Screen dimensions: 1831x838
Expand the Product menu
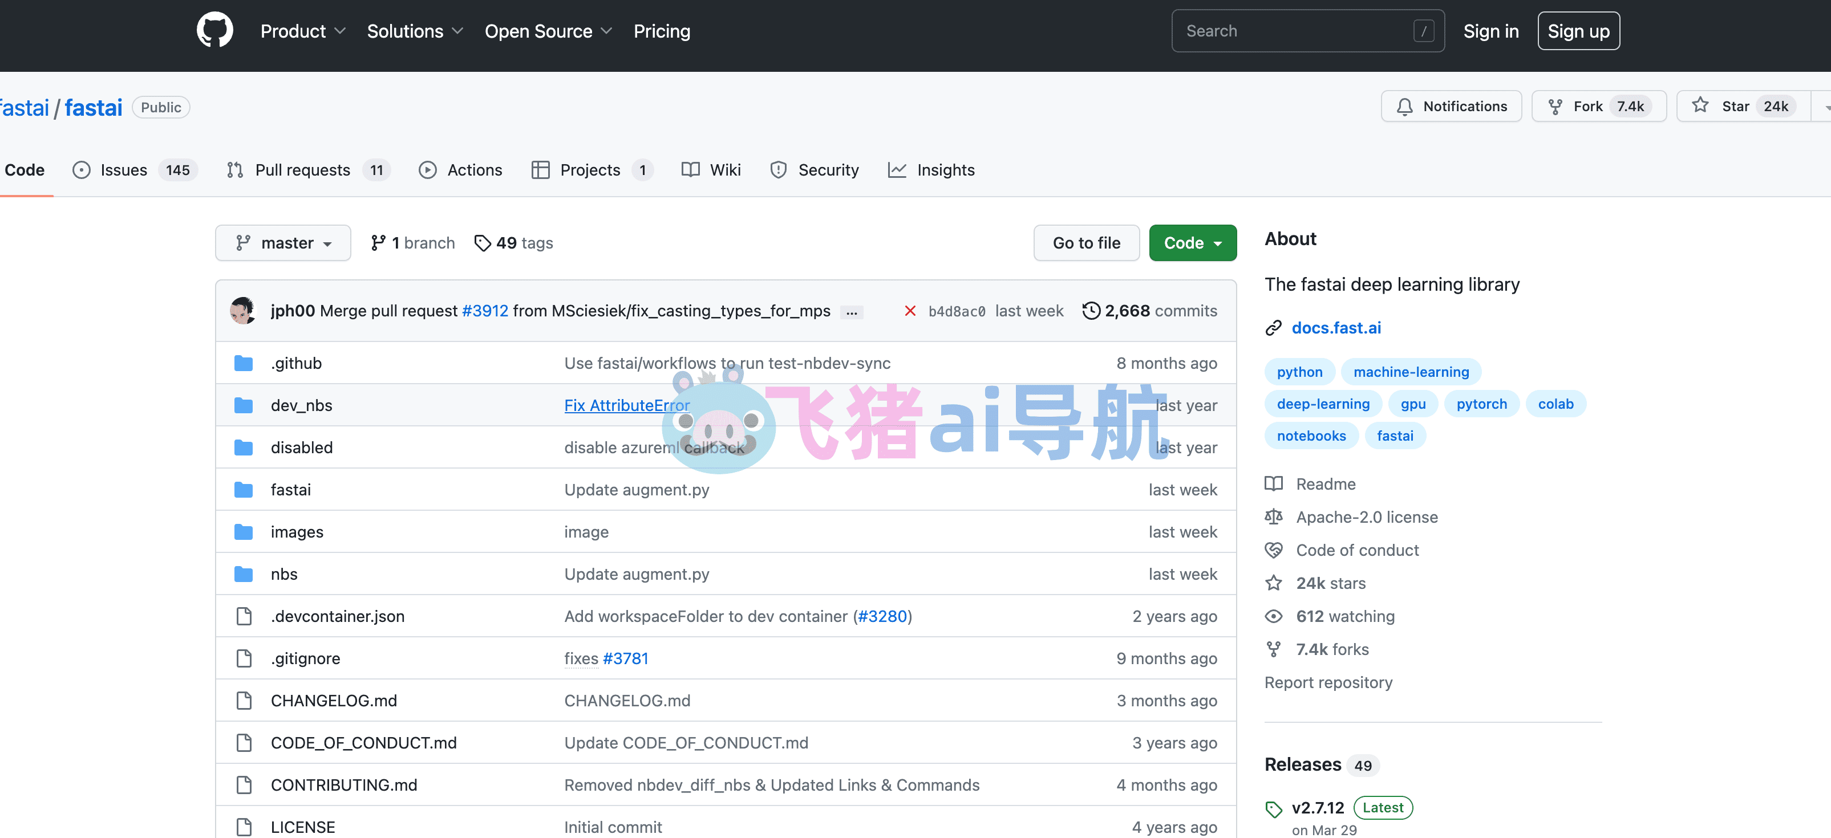tap(303, 31)
